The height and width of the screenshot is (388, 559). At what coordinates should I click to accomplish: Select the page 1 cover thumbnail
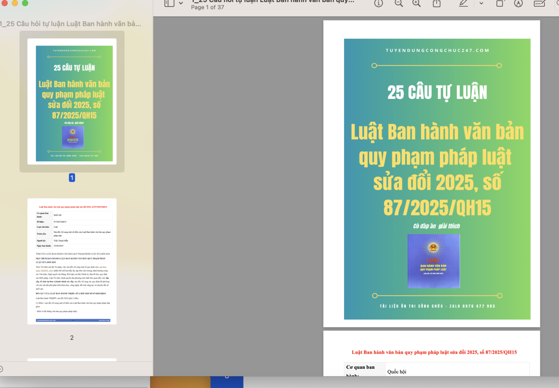72,101
